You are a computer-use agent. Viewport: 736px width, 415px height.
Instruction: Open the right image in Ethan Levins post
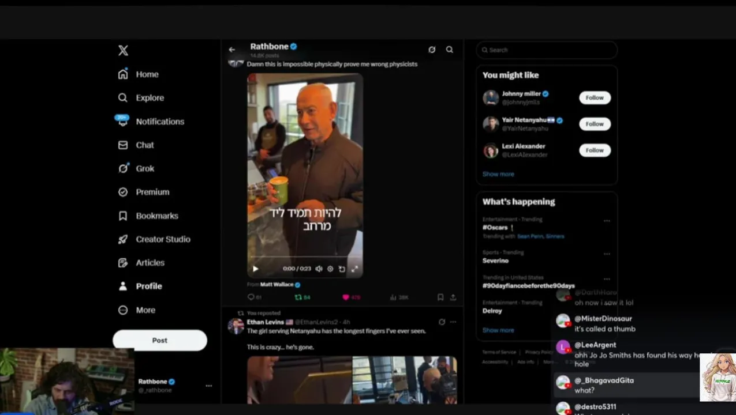tap(405, 380)
